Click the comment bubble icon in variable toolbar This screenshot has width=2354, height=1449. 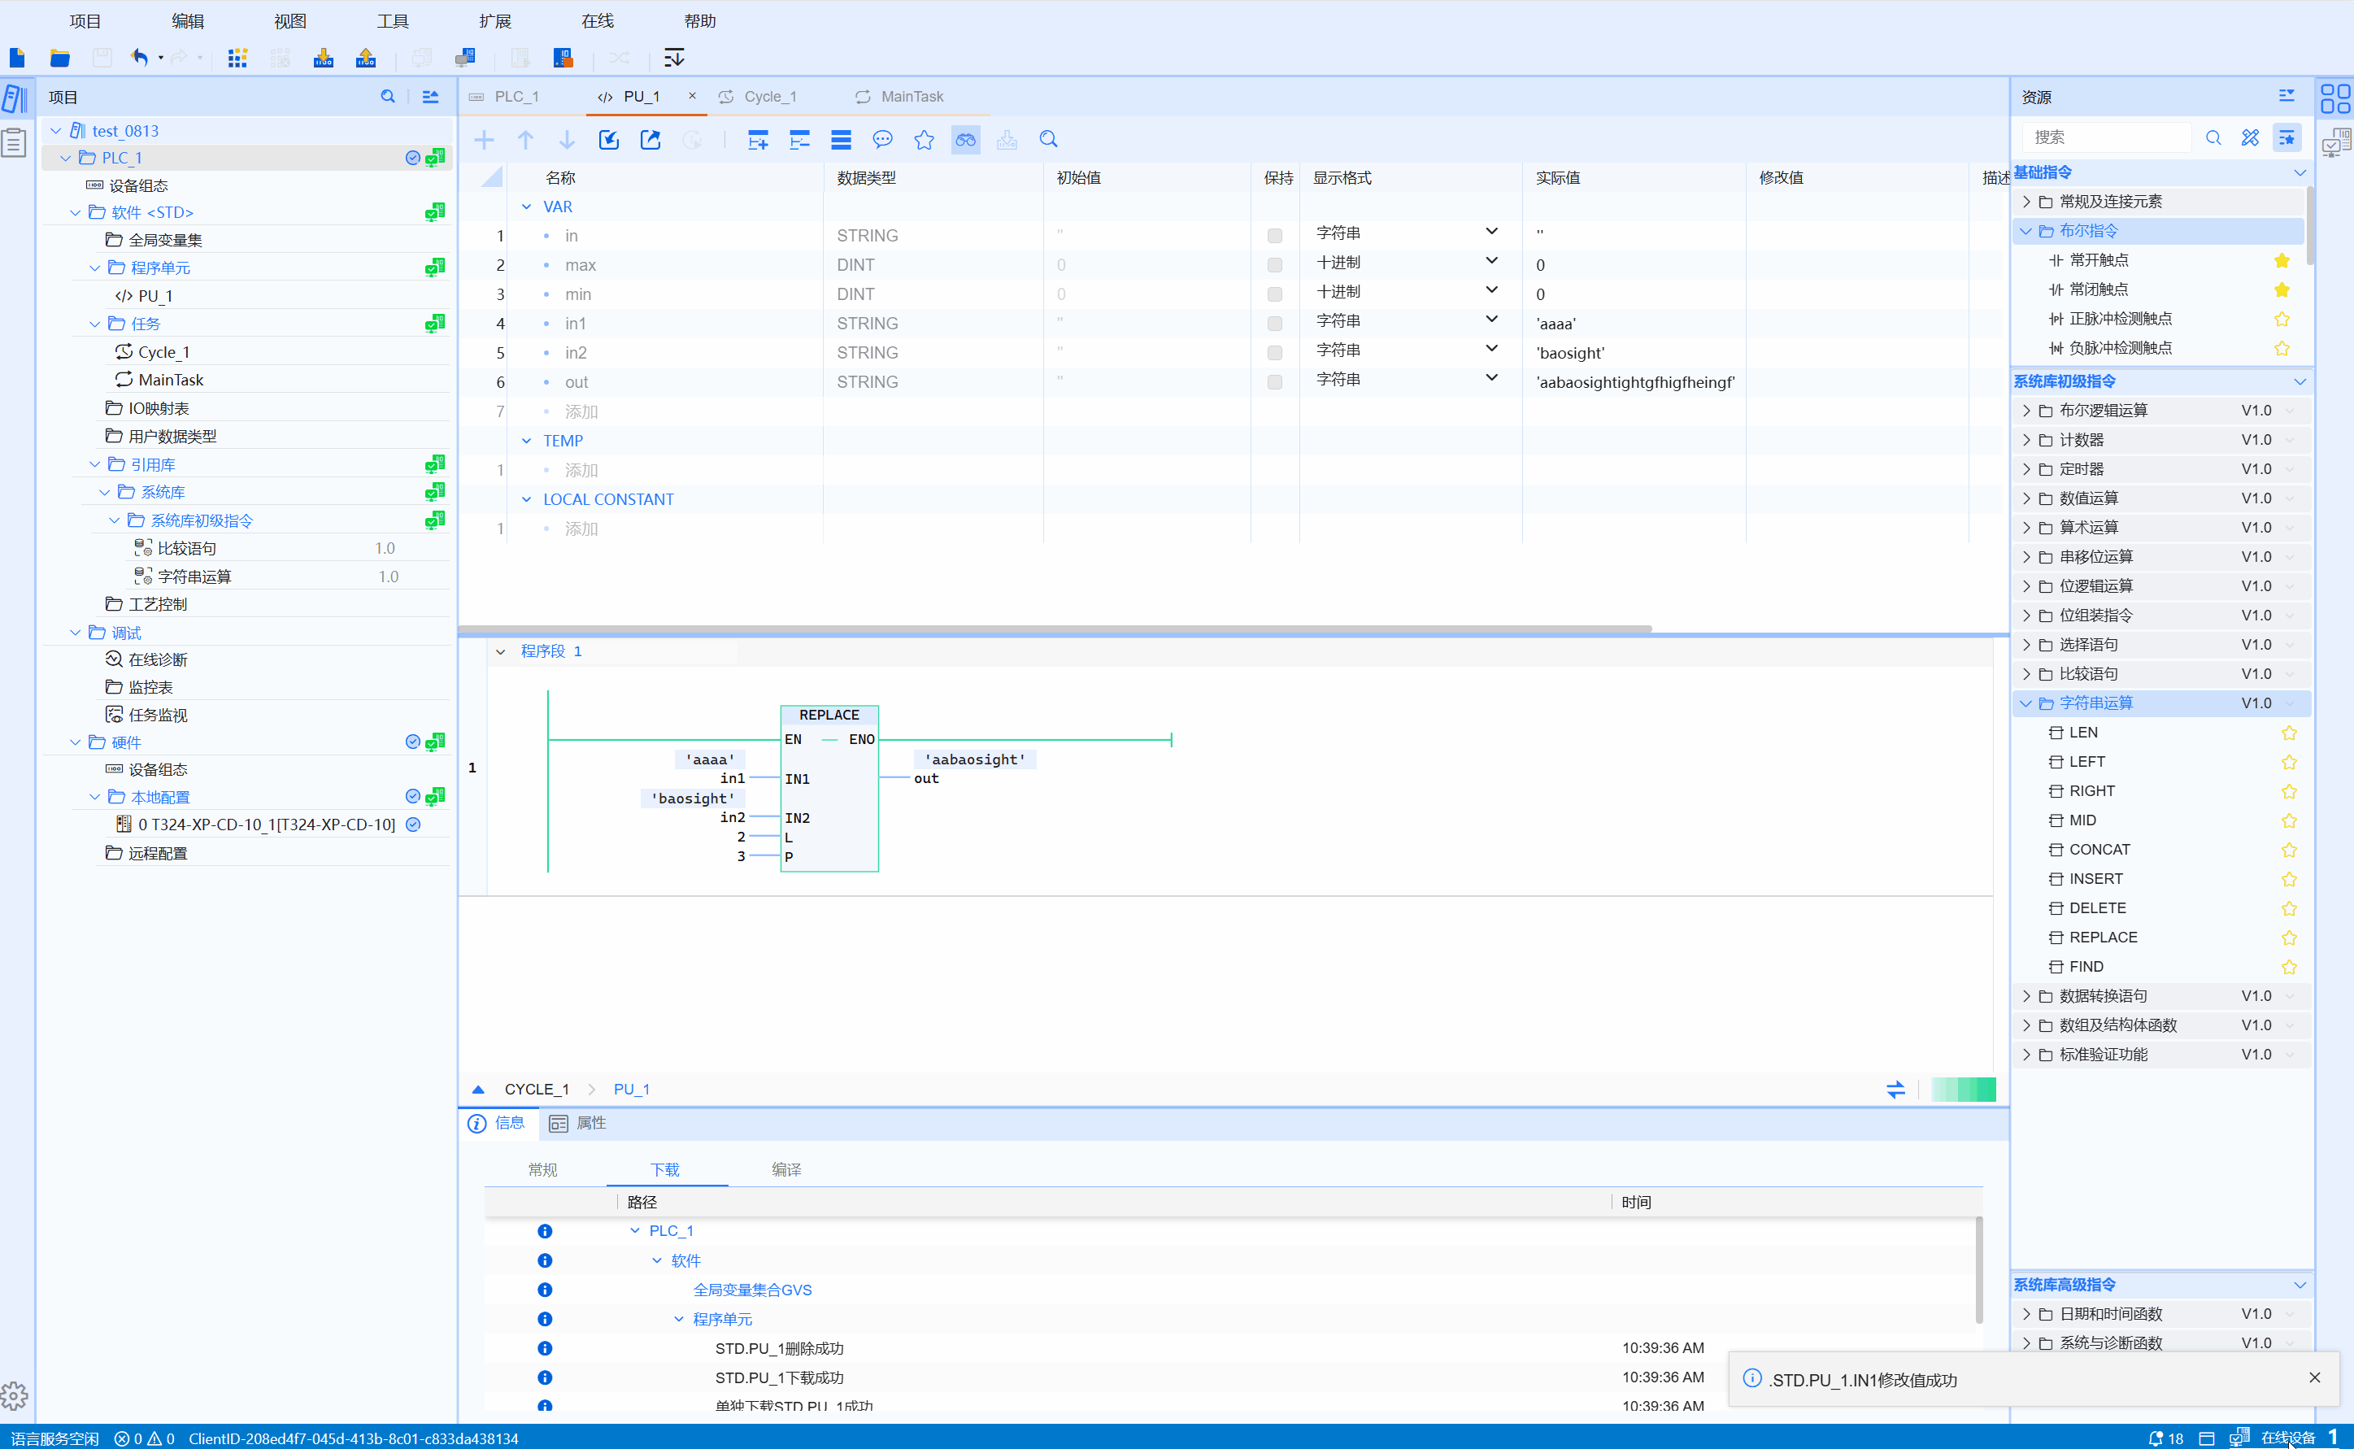click(882, 140)
